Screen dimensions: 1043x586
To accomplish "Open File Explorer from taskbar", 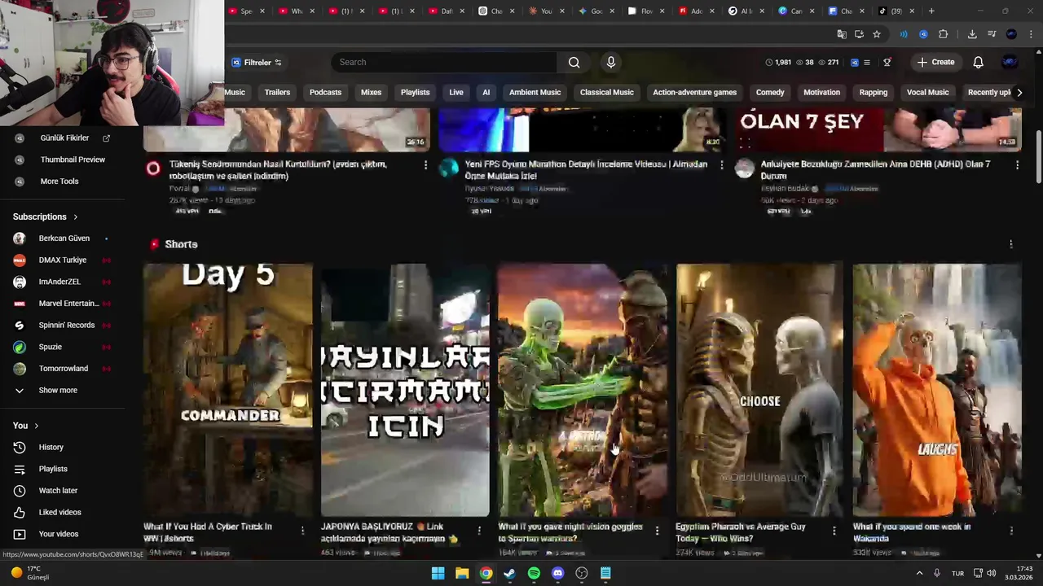I will coord(462,573).
